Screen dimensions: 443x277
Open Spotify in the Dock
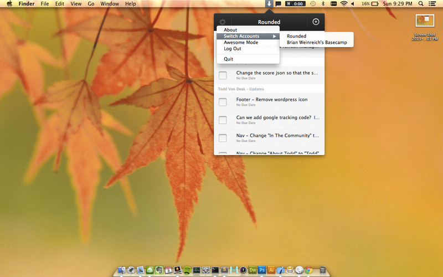[x=187, y=270]
